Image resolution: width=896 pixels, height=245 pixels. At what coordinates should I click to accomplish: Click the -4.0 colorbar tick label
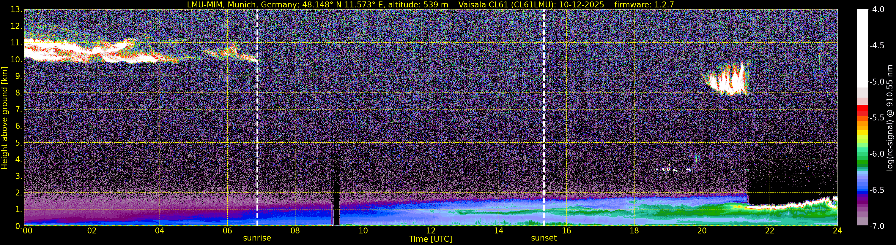877,10
